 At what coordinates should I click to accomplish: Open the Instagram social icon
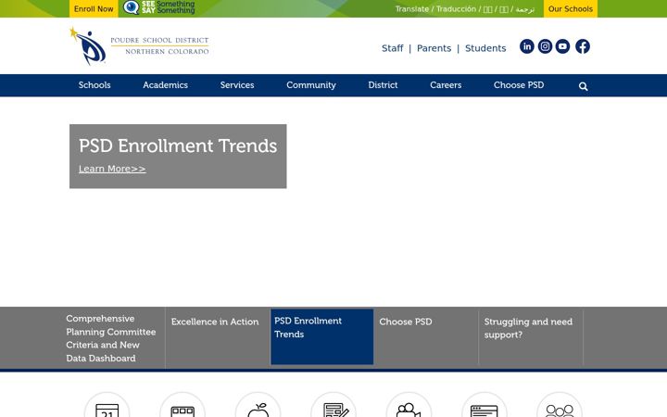pos(545,46)
